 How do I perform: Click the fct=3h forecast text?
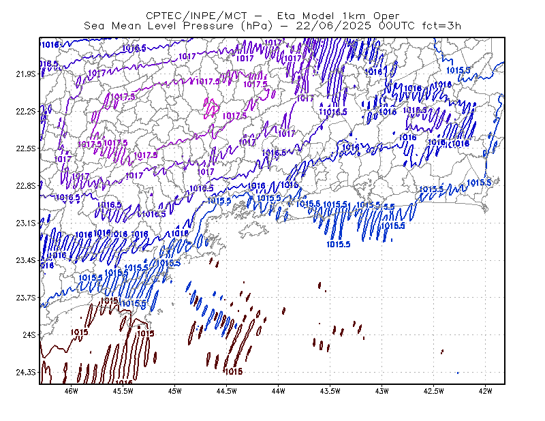[x=441, y=26]
